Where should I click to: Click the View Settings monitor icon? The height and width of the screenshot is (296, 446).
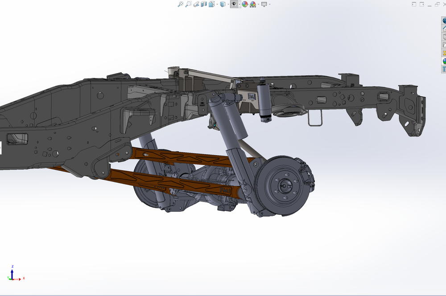pyautogui.click(x=264, y=4)
